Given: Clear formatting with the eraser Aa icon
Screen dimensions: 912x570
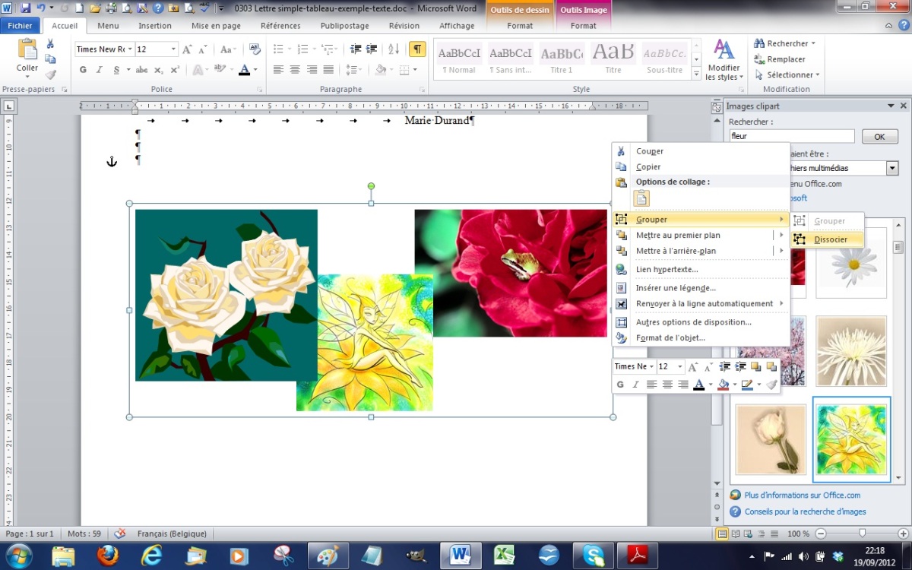Looking at the screenshot, I should (x=255, y=49).
